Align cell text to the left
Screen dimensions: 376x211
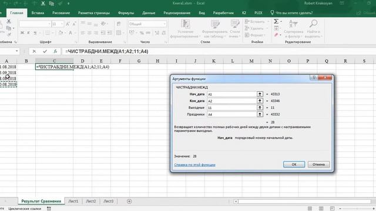click(x=83, y=33)
